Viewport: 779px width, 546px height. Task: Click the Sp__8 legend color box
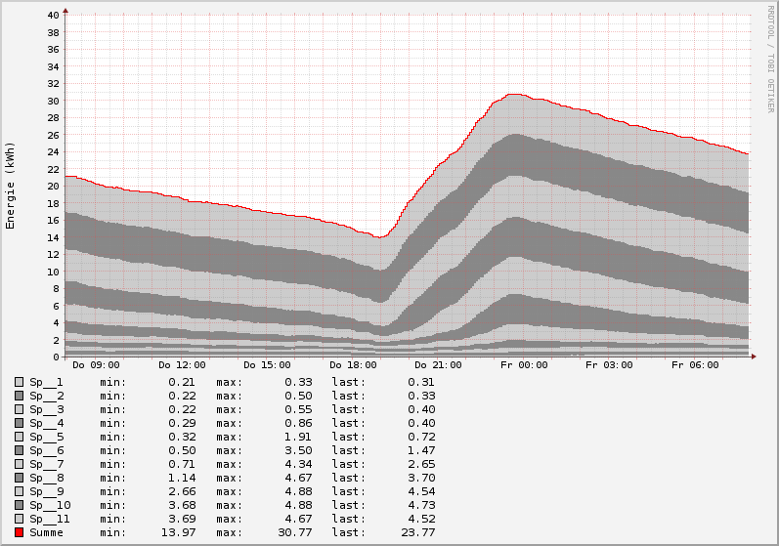[x=19, y=478]
